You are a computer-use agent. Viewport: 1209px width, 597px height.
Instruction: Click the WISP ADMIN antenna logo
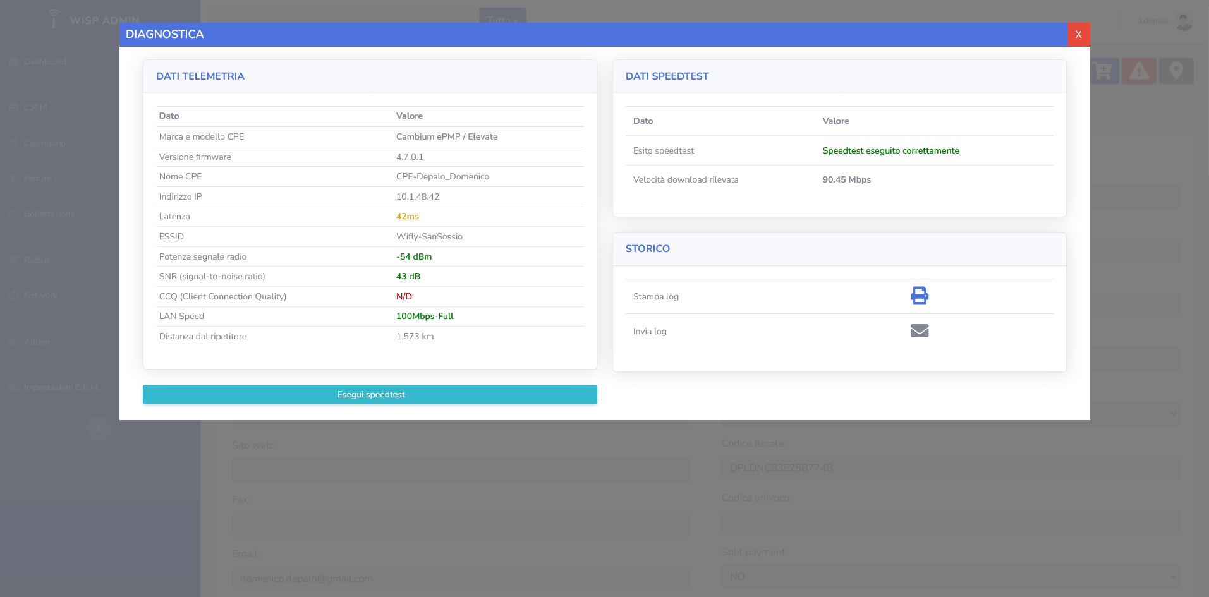54,19
